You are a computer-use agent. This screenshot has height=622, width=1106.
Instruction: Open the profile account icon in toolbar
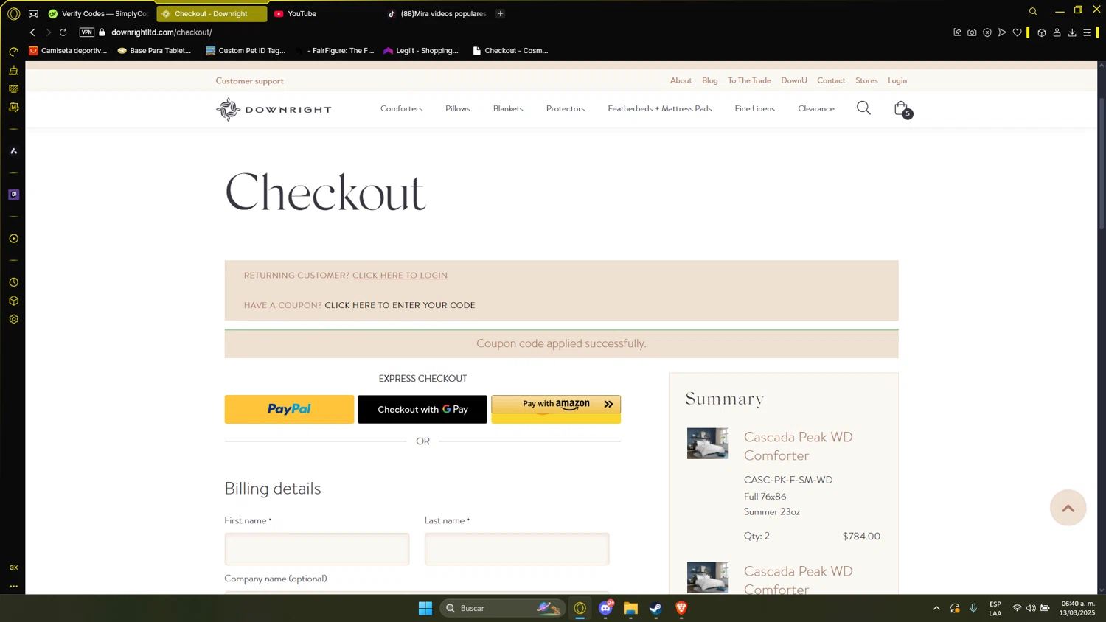1057,32
